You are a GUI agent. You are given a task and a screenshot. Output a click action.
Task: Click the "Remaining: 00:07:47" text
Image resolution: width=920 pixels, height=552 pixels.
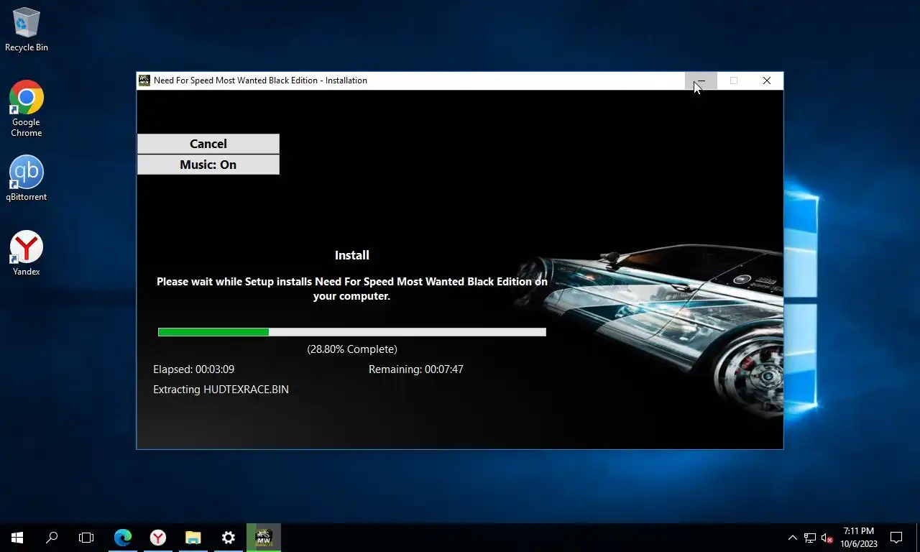pos(416,369)
